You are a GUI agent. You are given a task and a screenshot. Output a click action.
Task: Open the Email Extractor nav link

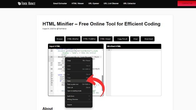click(60, 3)
